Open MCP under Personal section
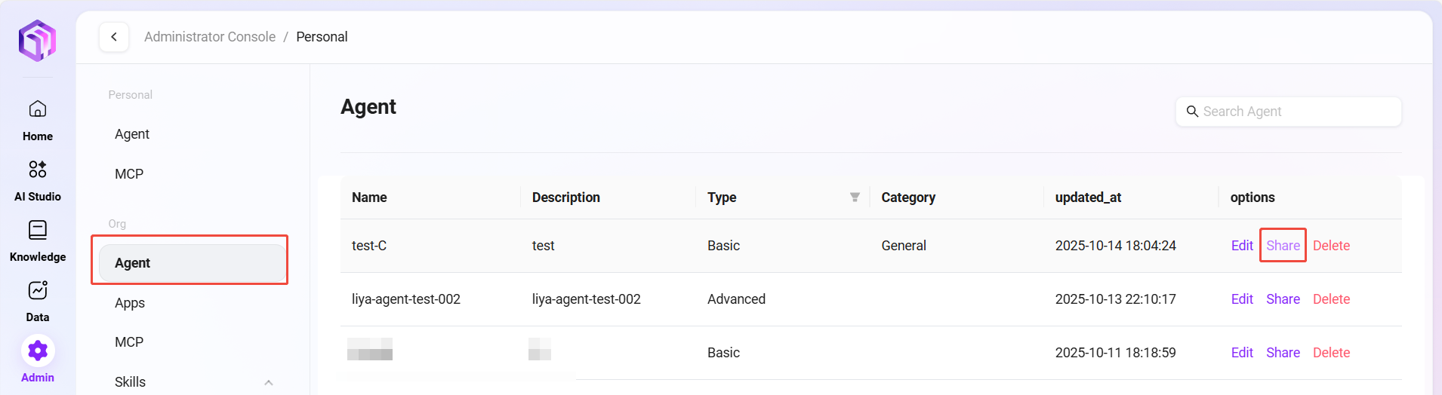The width and height of the screenshot is (1442, 395). click(x=129, y=174)
